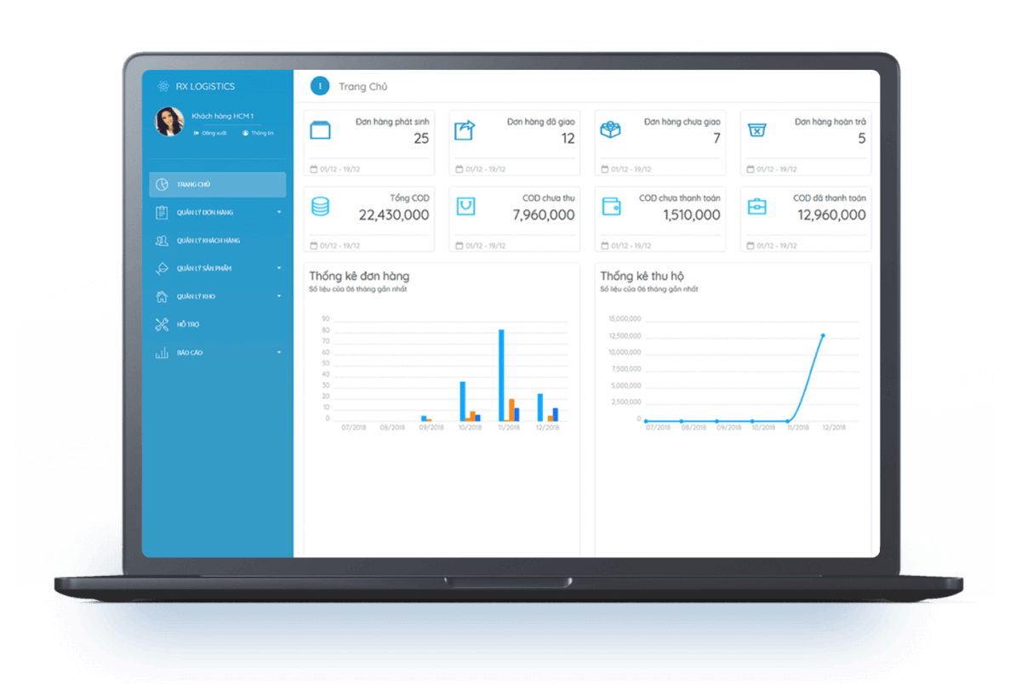1021x684 pixels.
Task: Click the Đơn hàng hoàn trả basket icon
Action: 756,130
